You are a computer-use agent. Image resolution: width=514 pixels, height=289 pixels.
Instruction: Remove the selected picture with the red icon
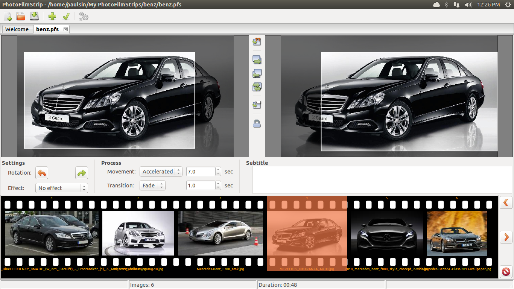(506, 271)
